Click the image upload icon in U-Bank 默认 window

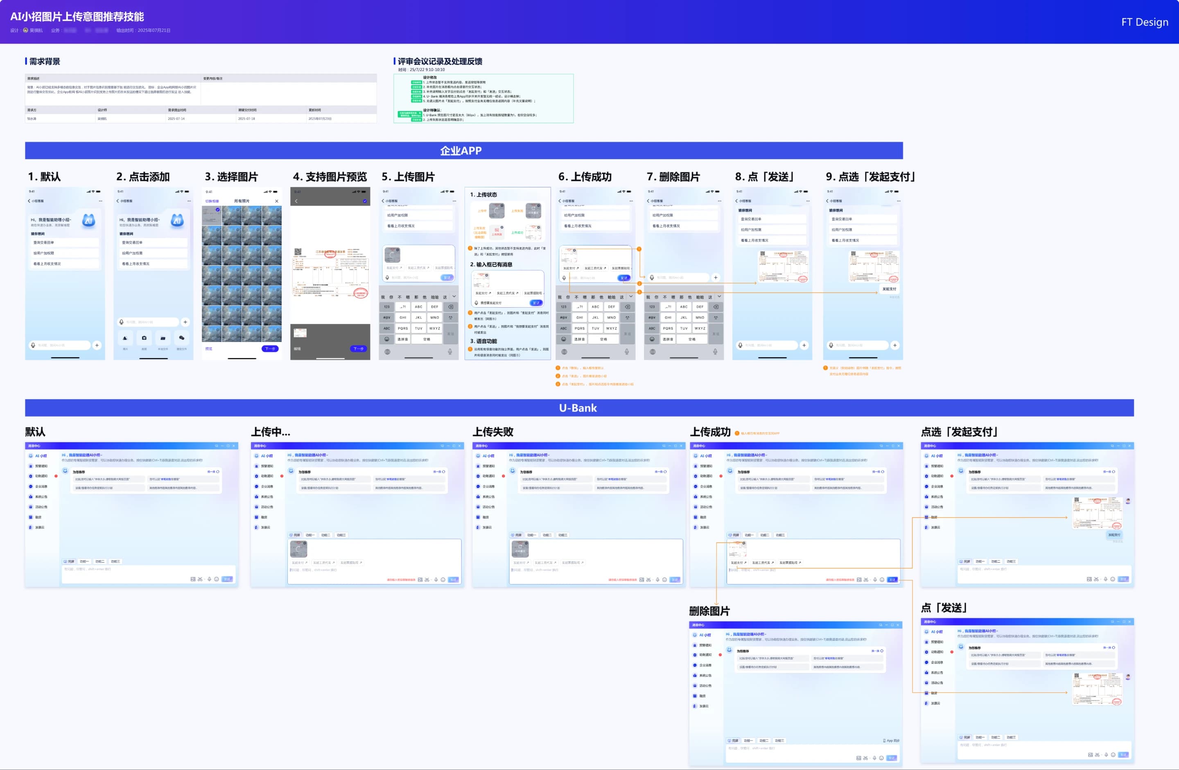tap(193, 579)
